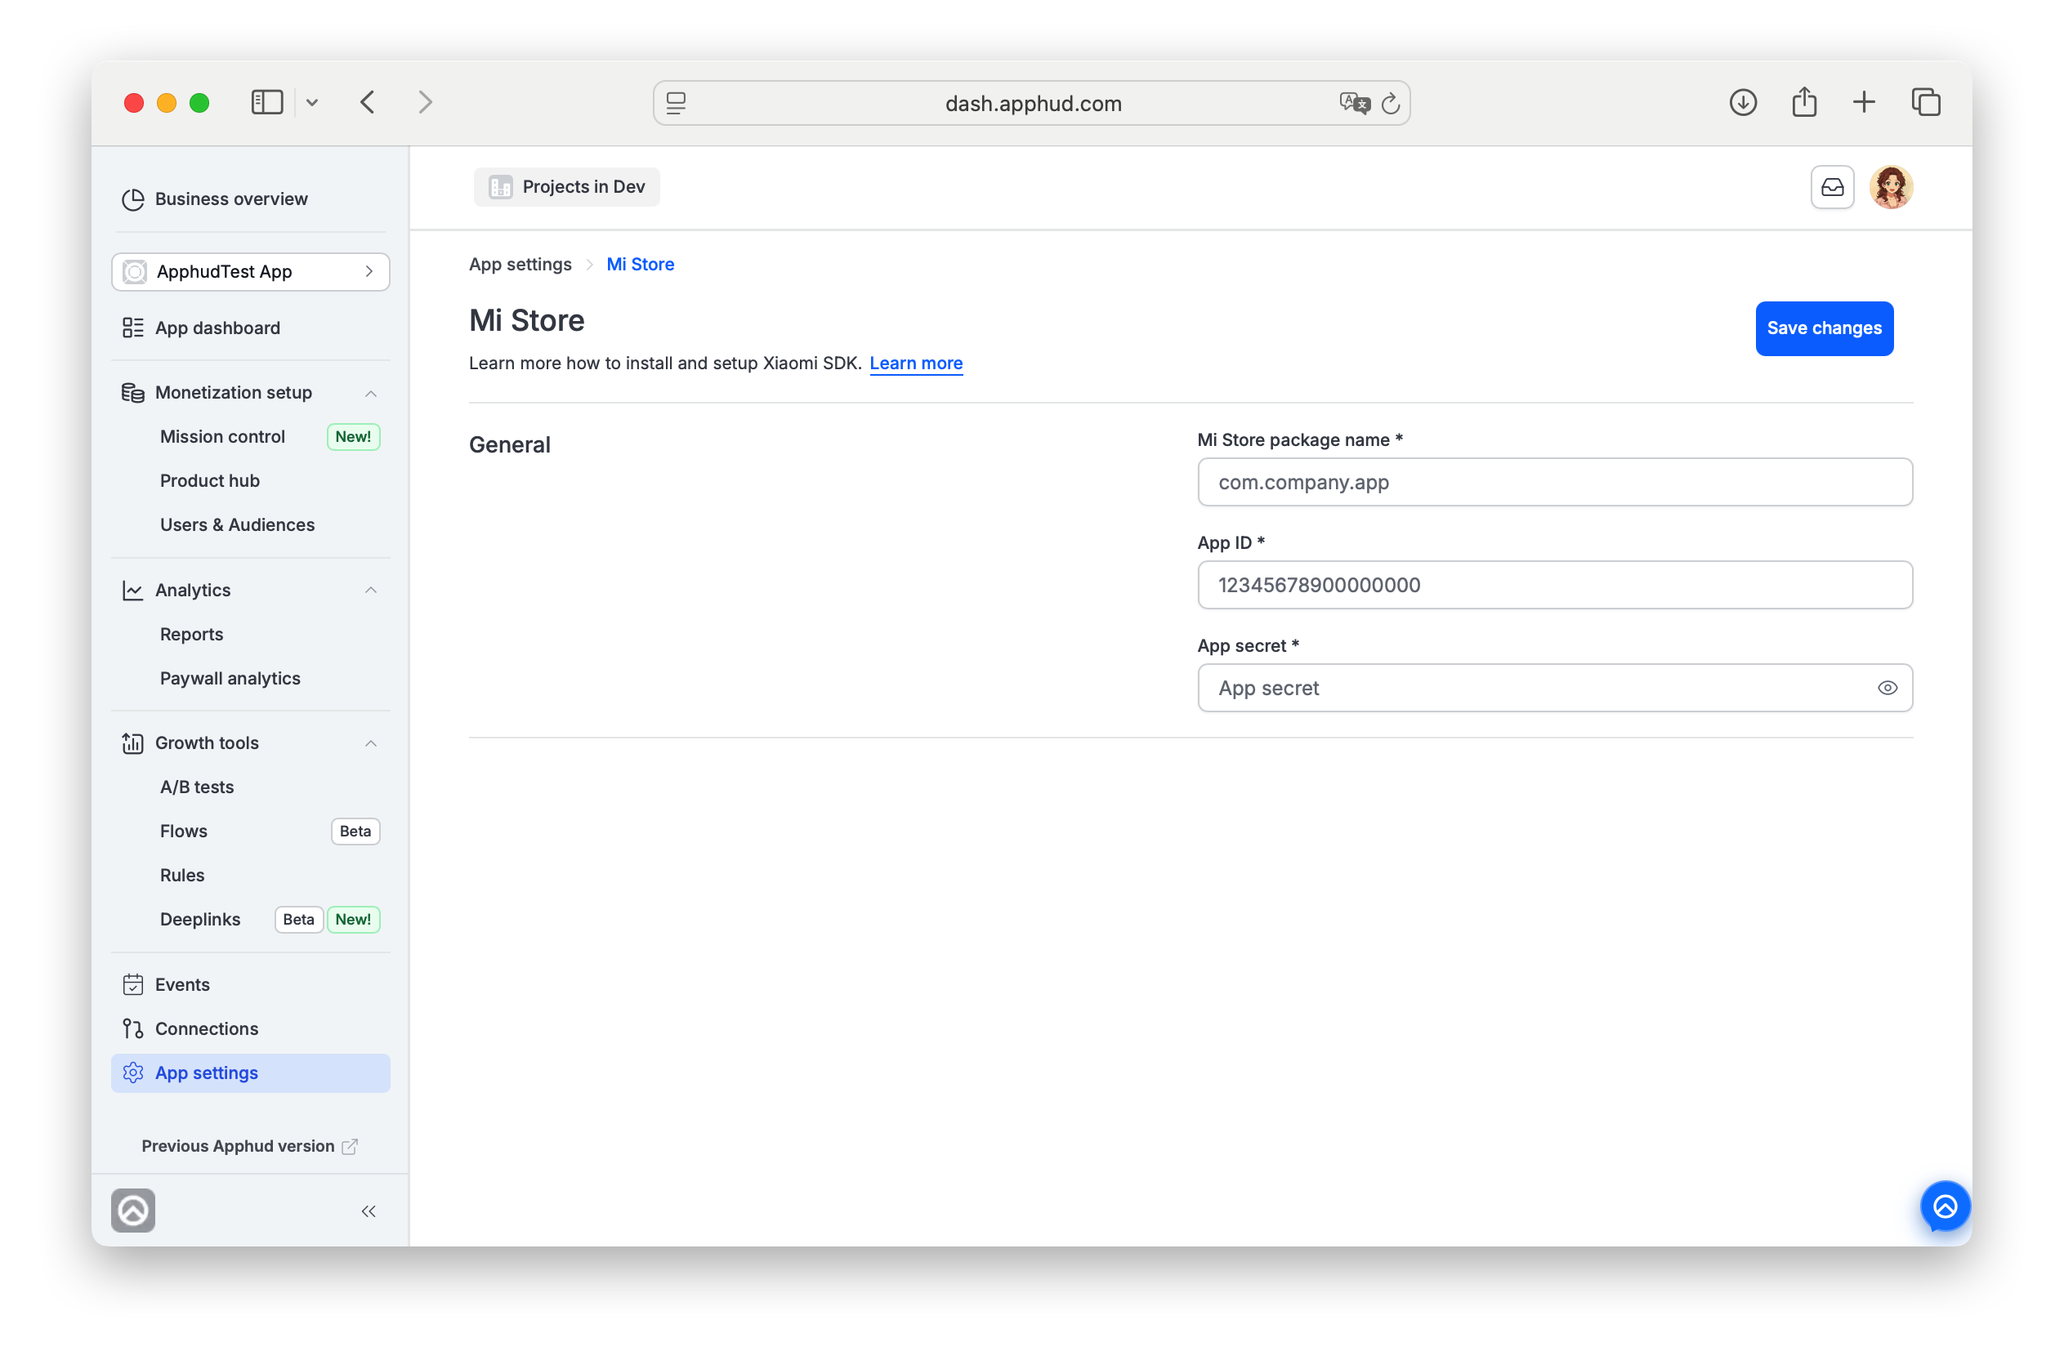Click the Connections branch icon

[132, 1029]
